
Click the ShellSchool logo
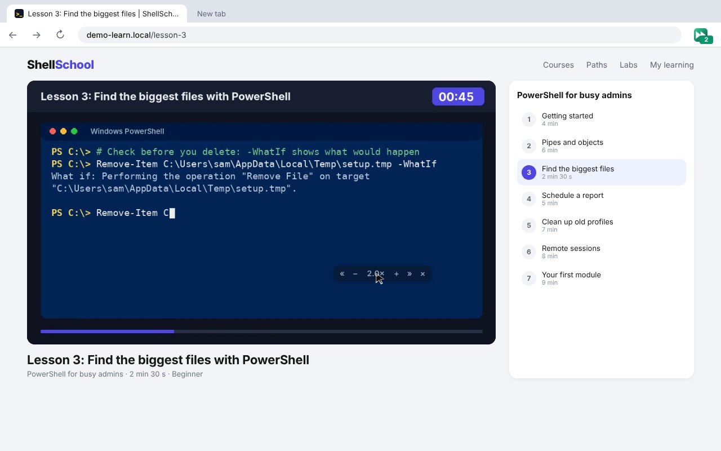(x=60, y=65)
